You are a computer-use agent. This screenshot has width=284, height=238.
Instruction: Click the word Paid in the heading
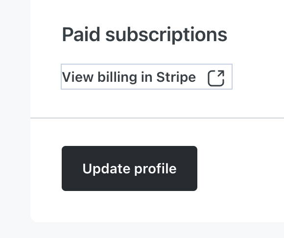81,34
